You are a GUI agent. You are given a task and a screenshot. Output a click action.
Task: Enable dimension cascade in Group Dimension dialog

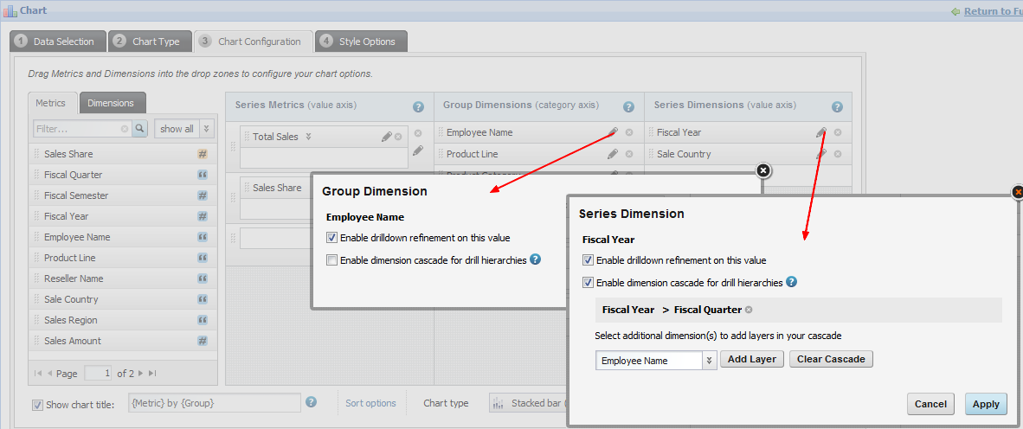pyautogui.click(x=331, y=259)
